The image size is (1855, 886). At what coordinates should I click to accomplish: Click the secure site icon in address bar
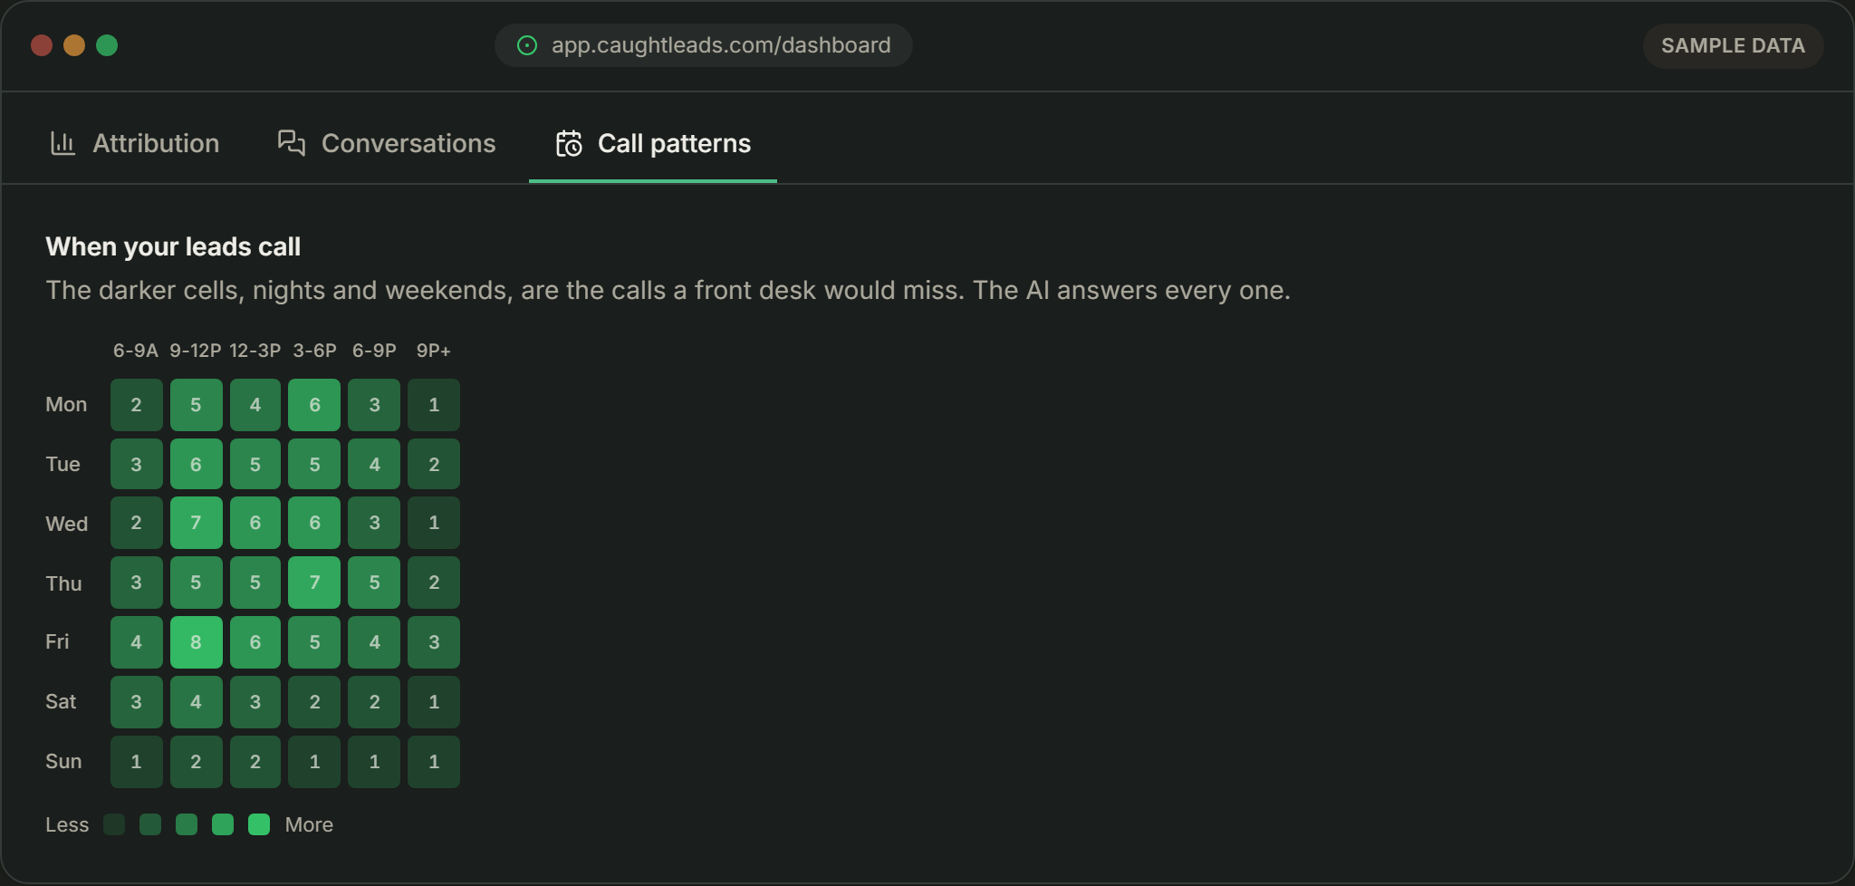pos(527,45)
